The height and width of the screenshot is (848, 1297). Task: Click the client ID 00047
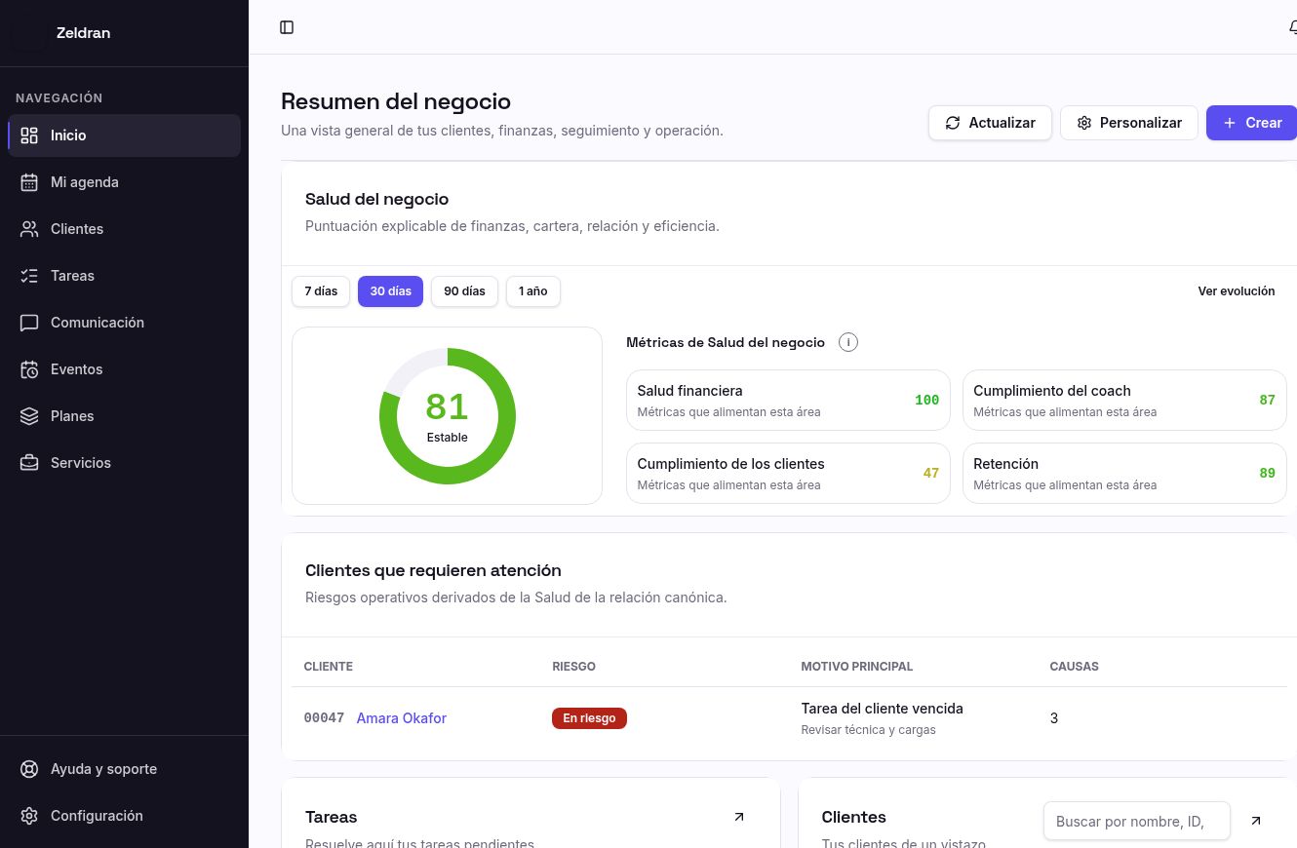click(324, 718)
